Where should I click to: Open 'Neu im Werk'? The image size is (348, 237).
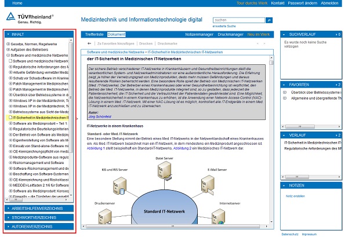[x=259, y=34]
